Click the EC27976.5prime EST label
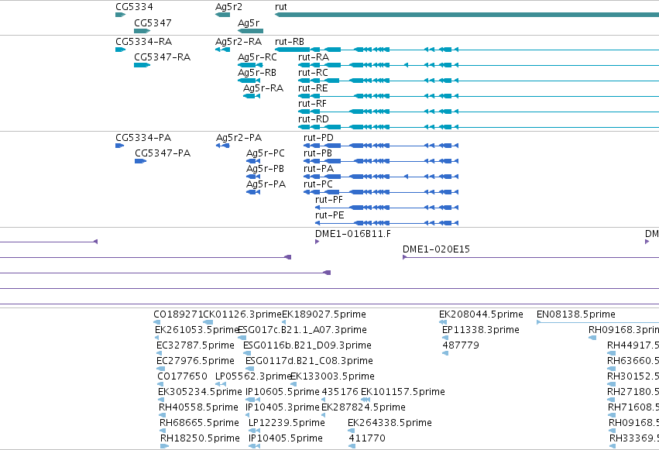 [x=195, y=362]
